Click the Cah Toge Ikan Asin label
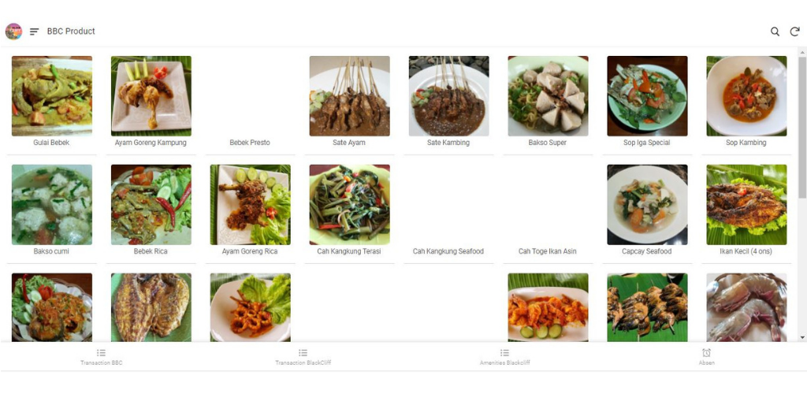Screen dimensions: 807x394 pyautogui.click(x=547, y=251)
